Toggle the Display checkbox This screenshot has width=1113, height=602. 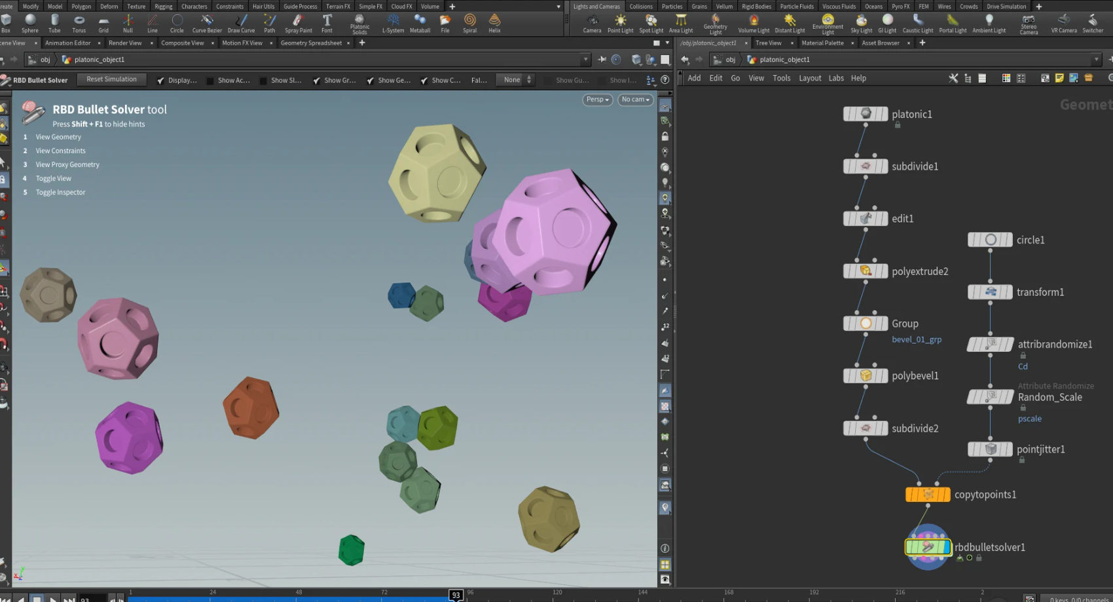161,81
